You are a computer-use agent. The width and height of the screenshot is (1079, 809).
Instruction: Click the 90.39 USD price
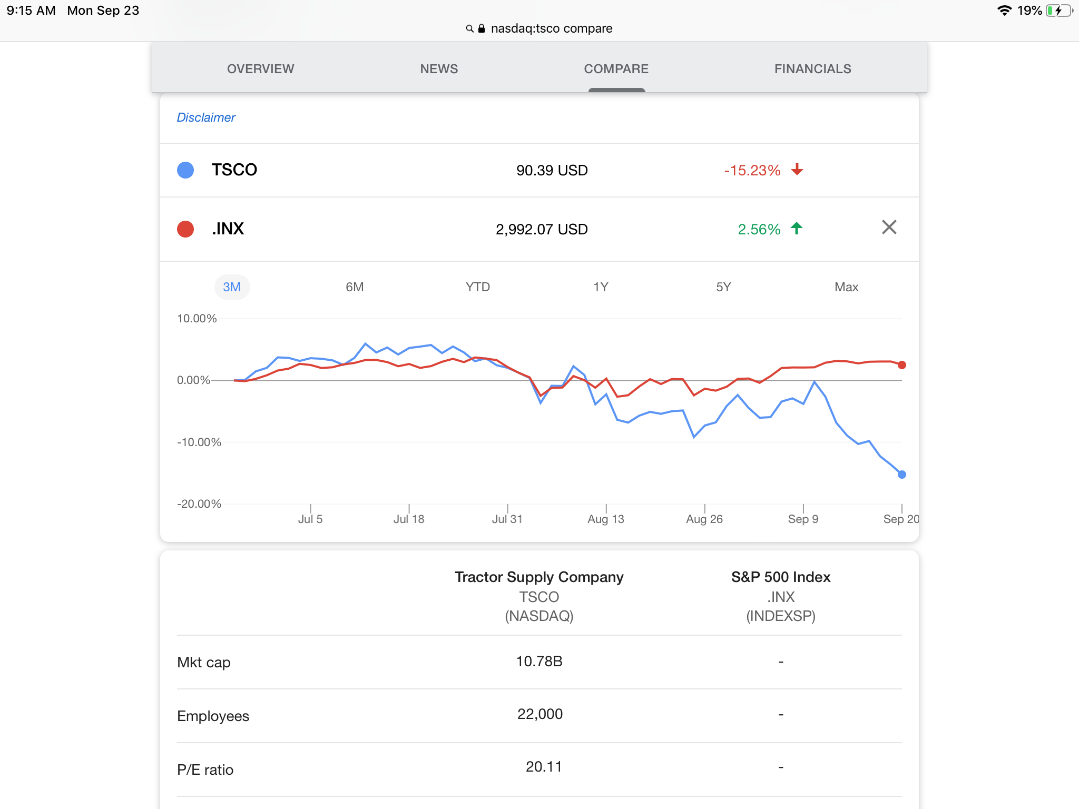[x=552, y=170]
